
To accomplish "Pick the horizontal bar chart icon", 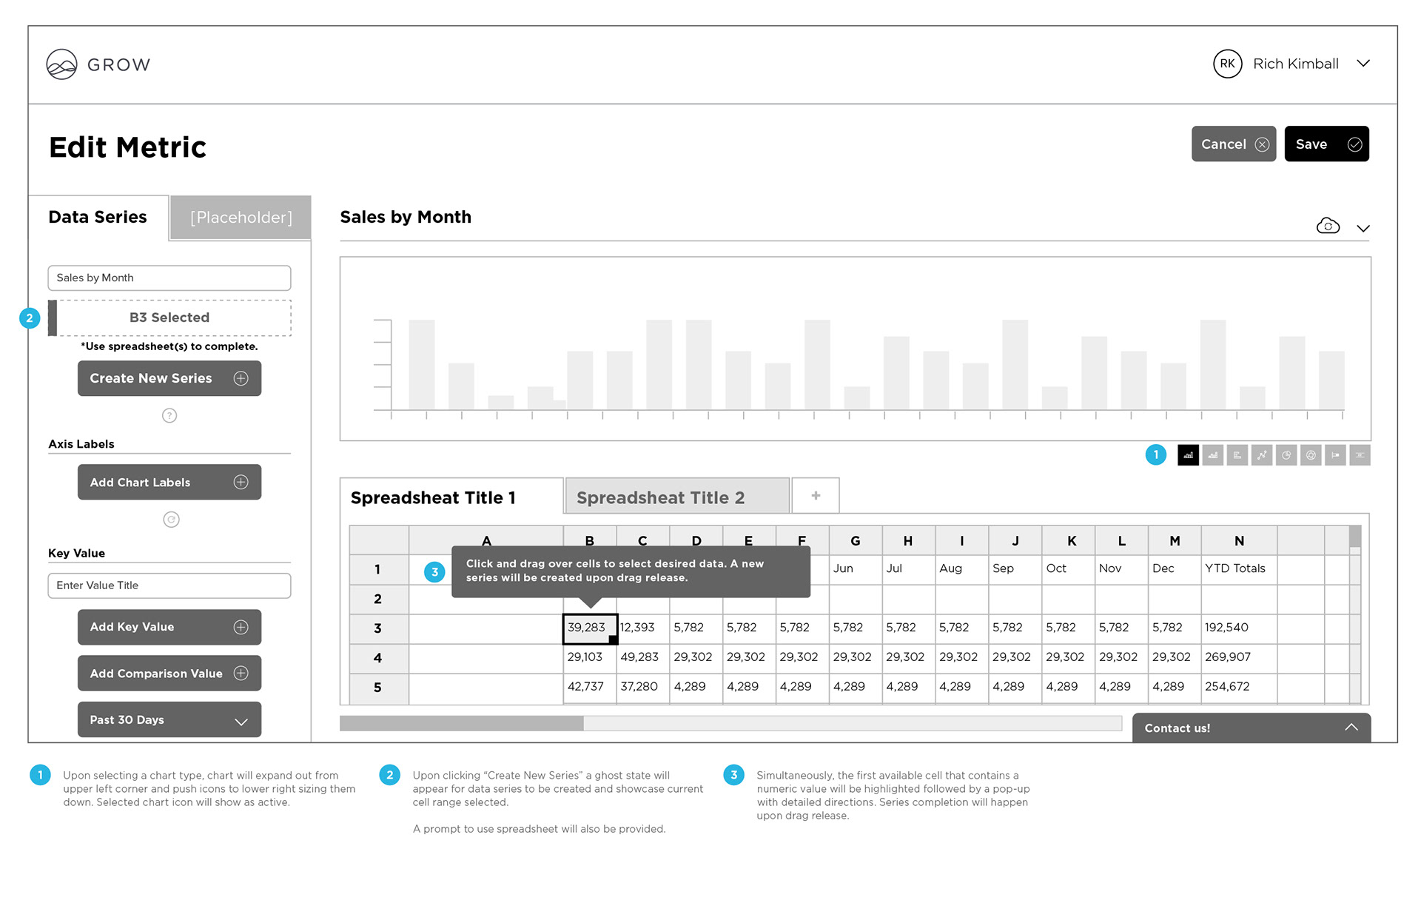I will (x=1237, y=455).
